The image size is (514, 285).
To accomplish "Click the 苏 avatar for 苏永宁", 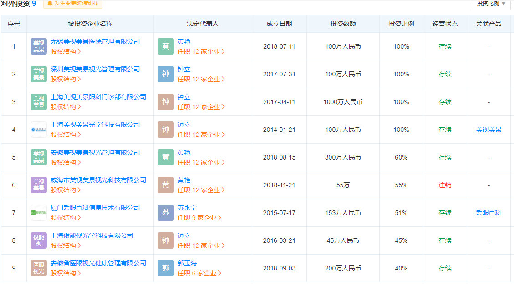I will click(x=166, y=213).
